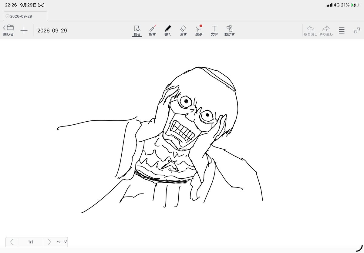Select the 消す (eraser) tool
This screenshot has height=253, width=364.
[183, 31]
